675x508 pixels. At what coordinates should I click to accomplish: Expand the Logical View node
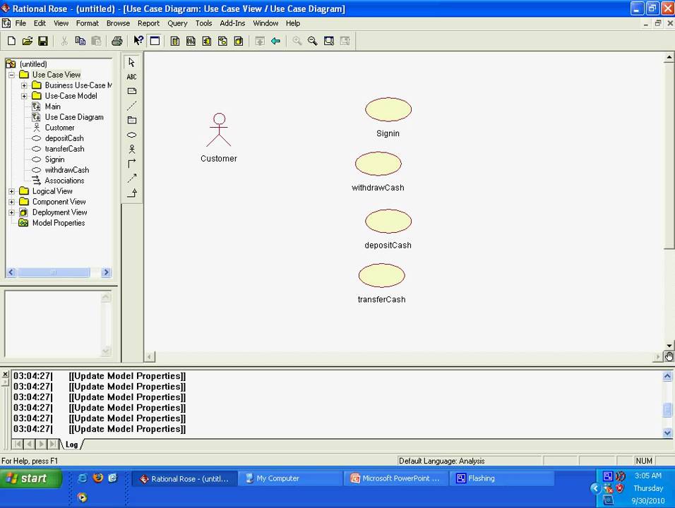pos(11,191)
